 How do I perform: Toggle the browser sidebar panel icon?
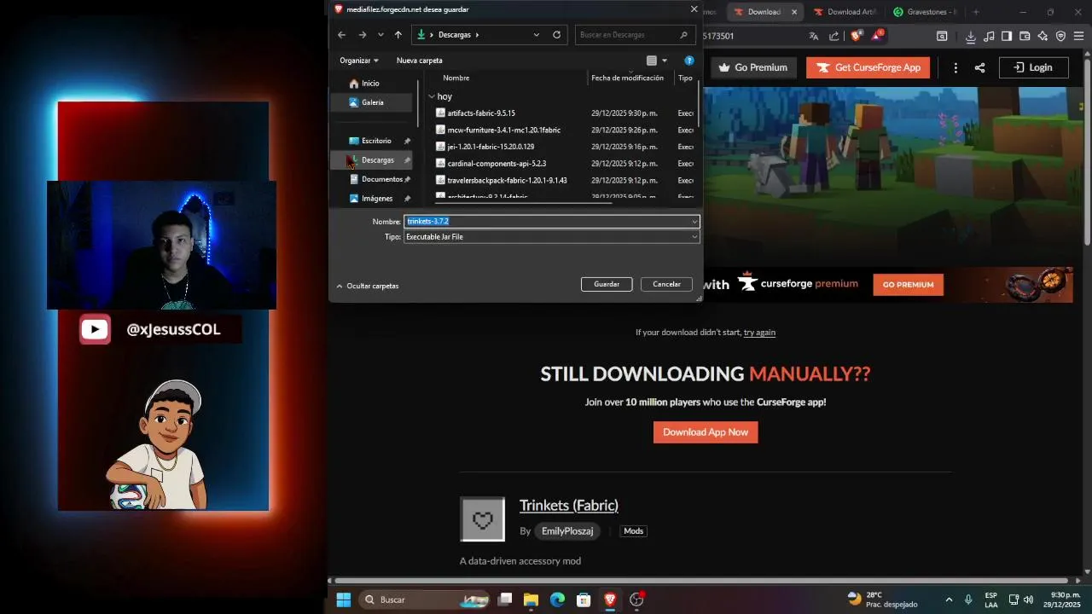(x=1007, y=36)
